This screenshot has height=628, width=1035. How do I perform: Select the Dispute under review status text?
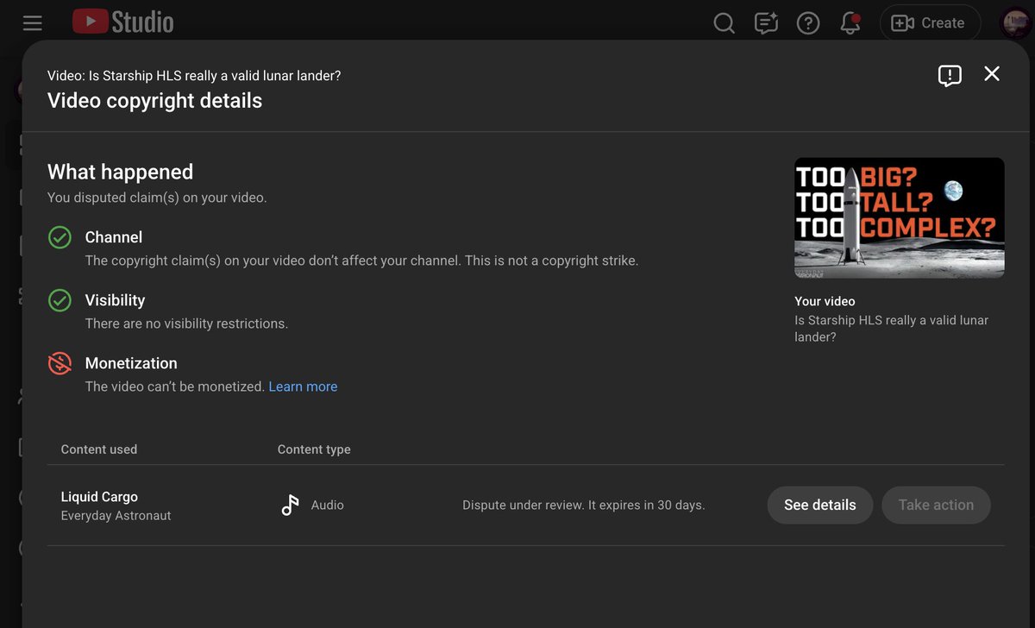click(x=584, y=506)
